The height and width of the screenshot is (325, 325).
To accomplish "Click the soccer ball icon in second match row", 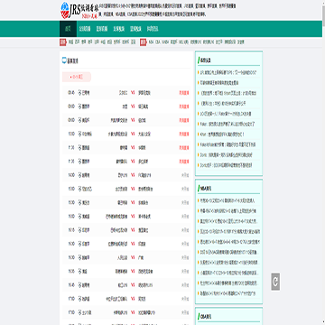I will point(79,107).
